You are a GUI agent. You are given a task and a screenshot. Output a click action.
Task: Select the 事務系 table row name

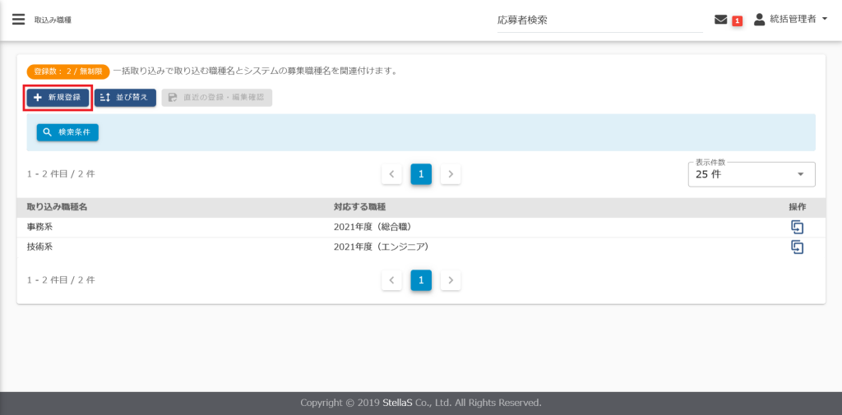(x=40, y=227)
